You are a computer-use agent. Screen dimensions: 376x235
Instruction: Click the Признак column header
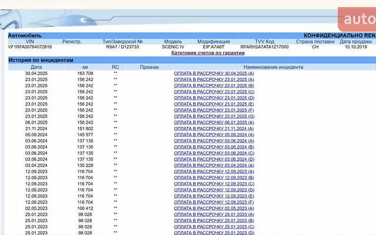(x=149, y=67)
